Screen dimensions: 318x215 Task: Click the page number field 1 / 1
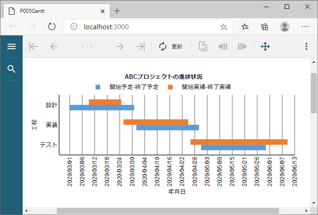tap(87, 47)
